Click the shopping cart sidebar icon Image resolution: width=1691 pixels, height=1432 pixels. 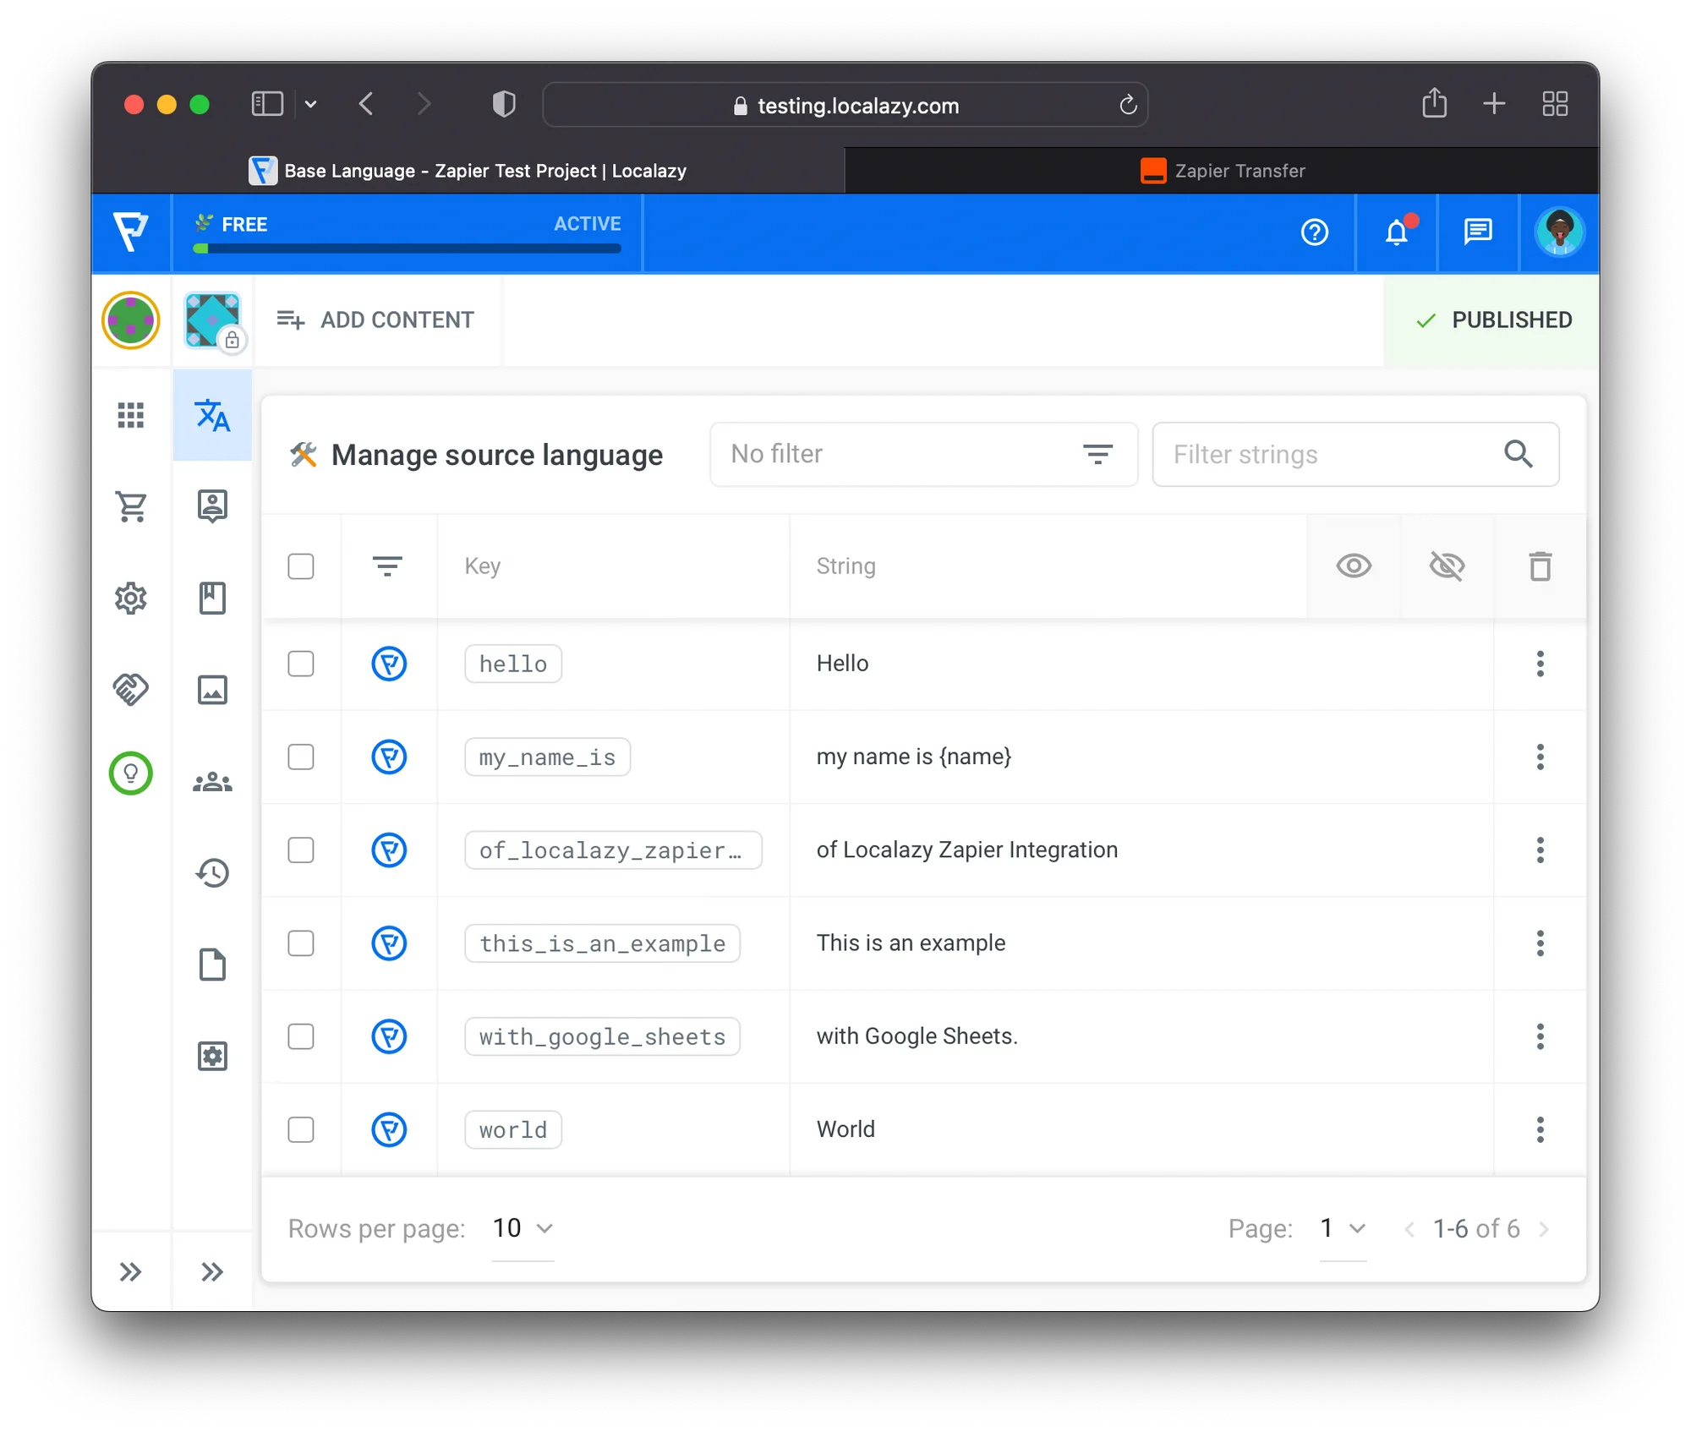pyautogui.click(x=131, y=506)
